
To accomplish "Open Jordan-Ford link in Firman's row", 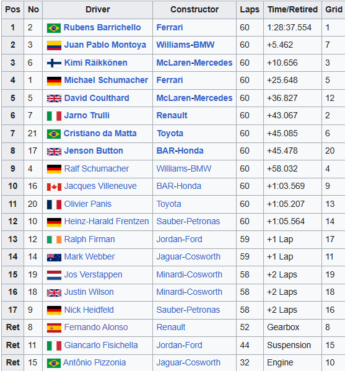I will click(180, 239).
